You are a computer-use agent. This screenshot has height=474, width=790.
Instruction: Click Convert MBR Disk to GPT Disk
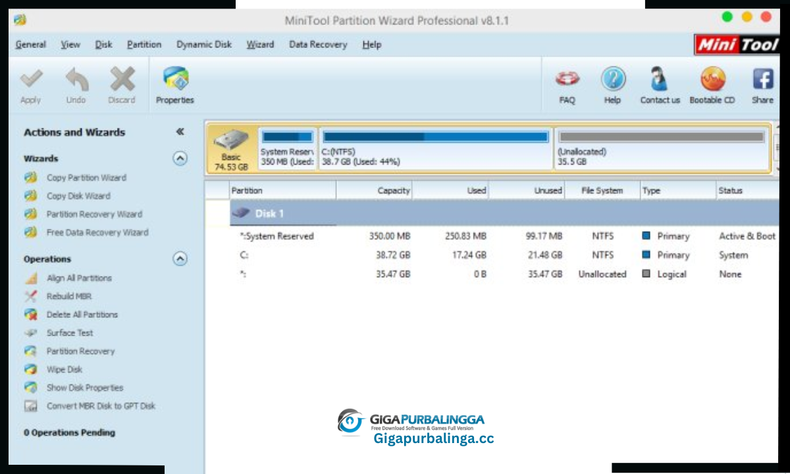(101, 406)
